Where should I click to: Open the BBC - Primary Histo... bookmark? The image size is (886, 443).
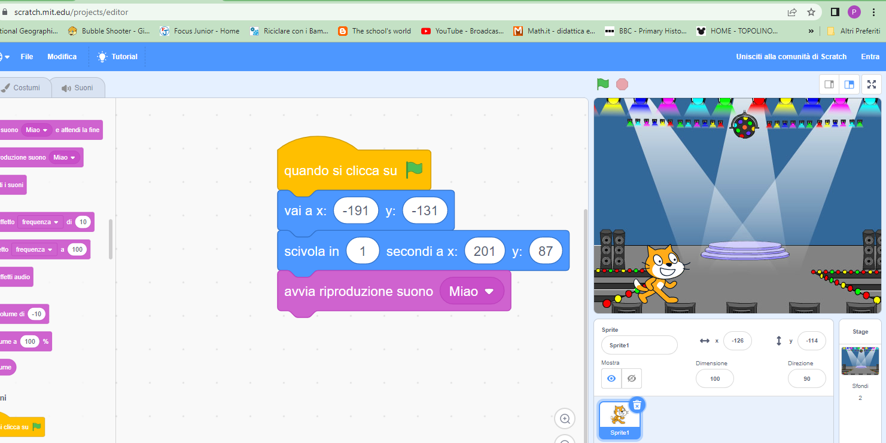click(646, 31)
